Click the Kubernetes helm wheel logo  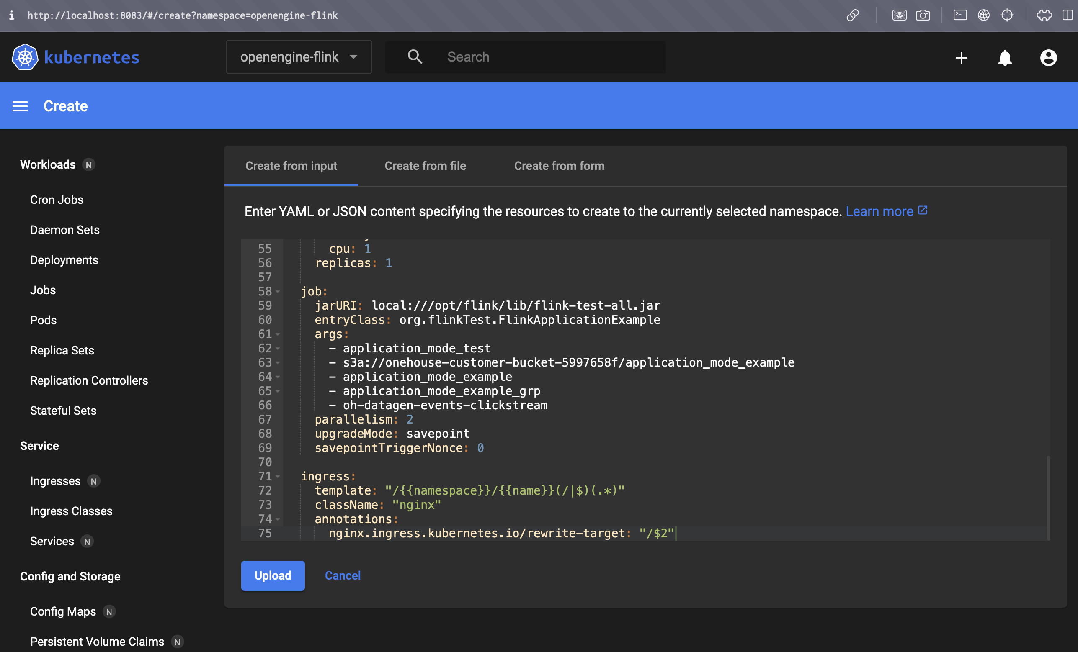[x=25, y=57]
